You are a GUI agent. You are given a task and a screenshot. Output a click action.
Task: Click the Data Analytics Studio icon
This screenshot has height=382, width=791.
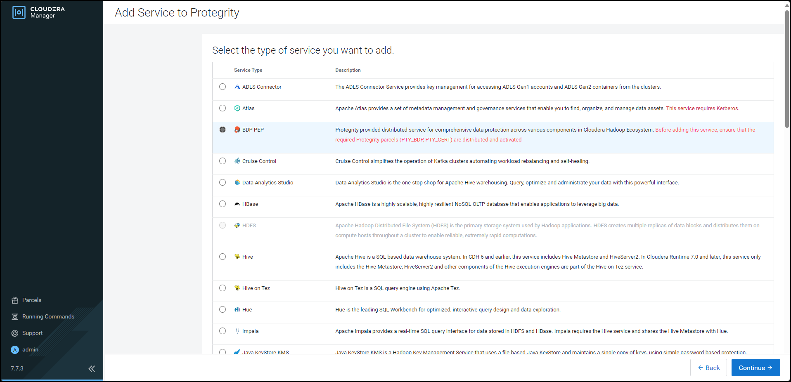click(x=237, y=183)
